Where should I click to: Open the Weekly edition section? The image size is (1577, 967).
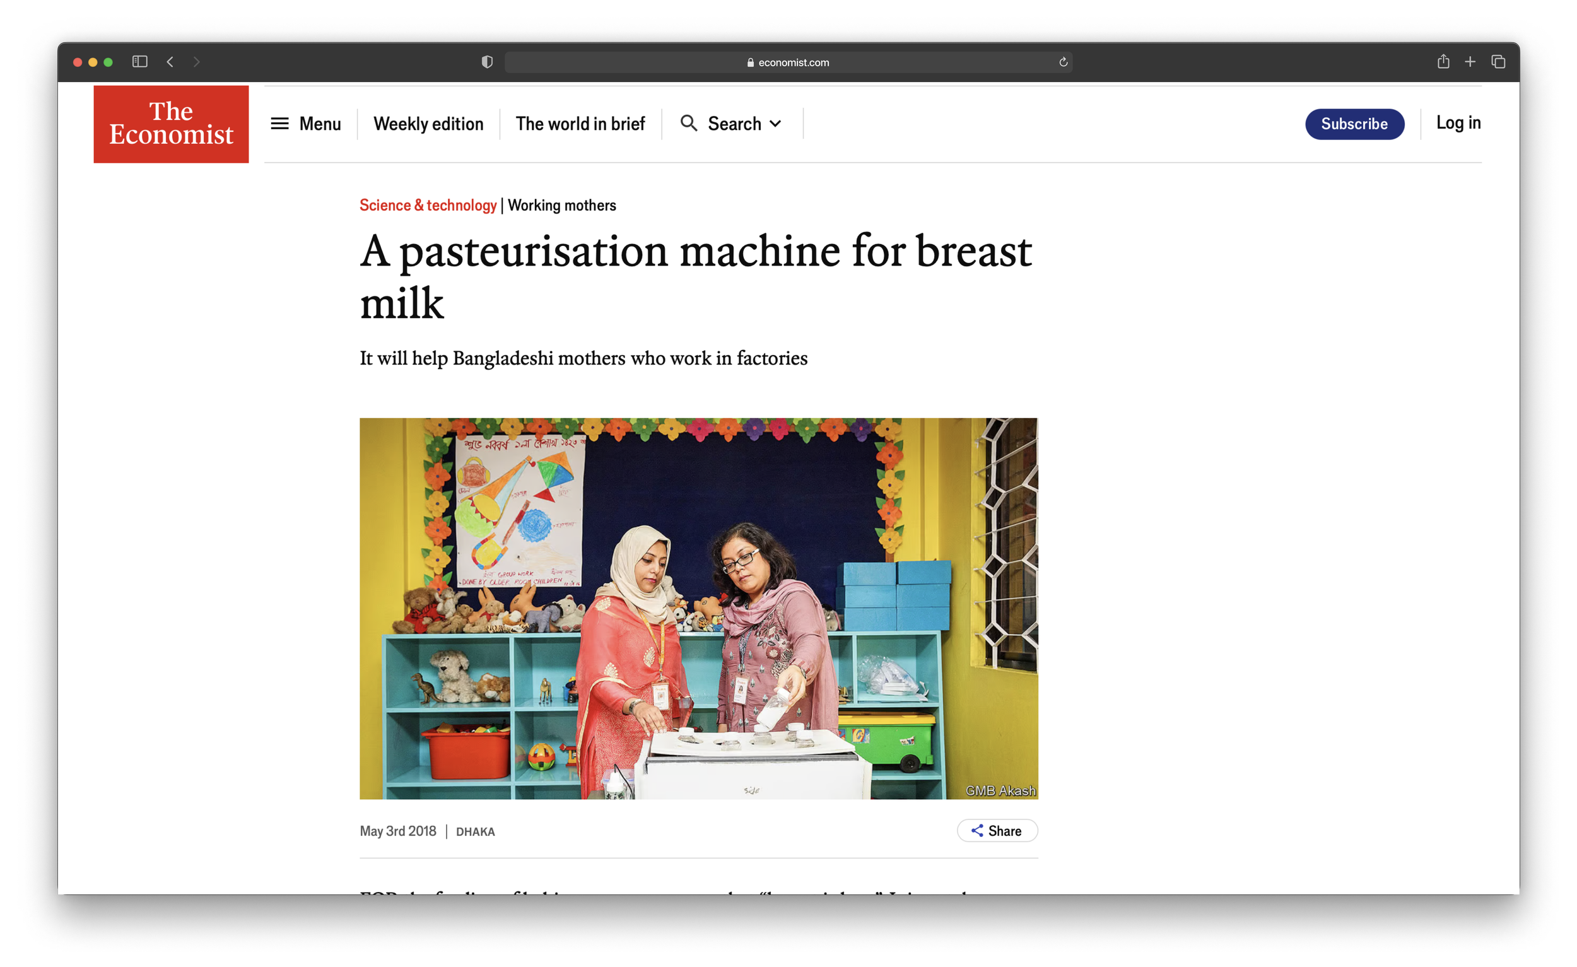click(428, 124)
